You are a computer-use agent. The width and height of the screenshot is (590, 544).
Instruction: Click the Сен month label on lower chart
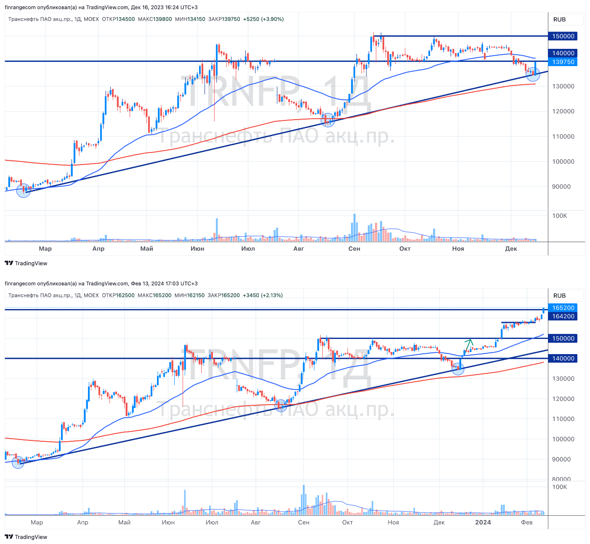tap(303, 522)
